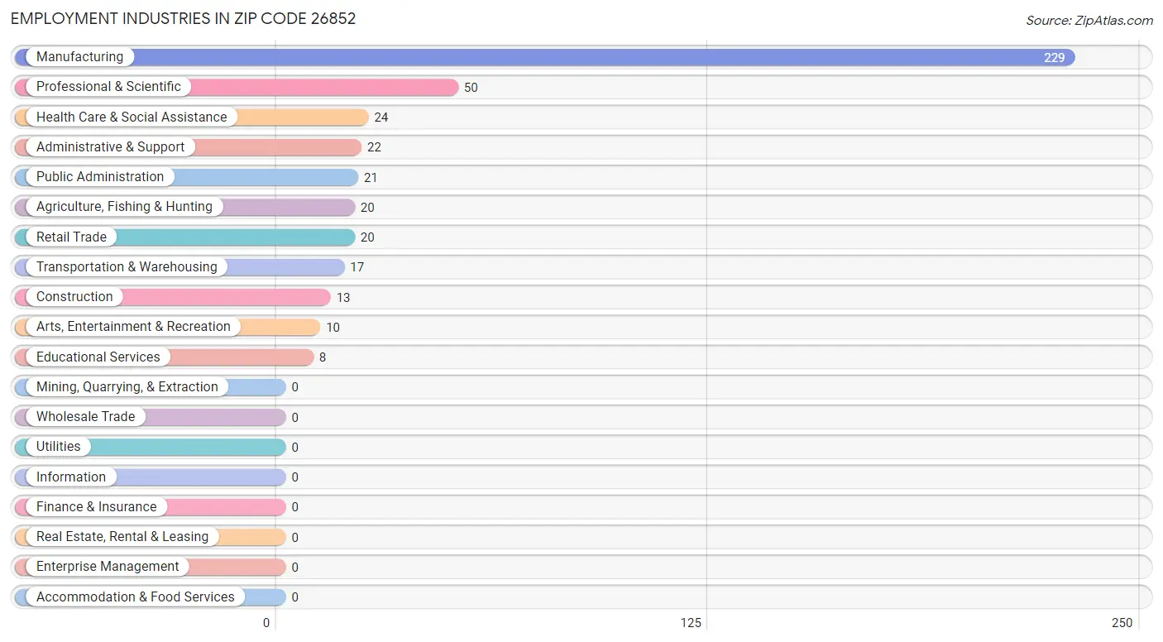
Task: Select the Professional & Scientific label
Action: click(108, 87)
